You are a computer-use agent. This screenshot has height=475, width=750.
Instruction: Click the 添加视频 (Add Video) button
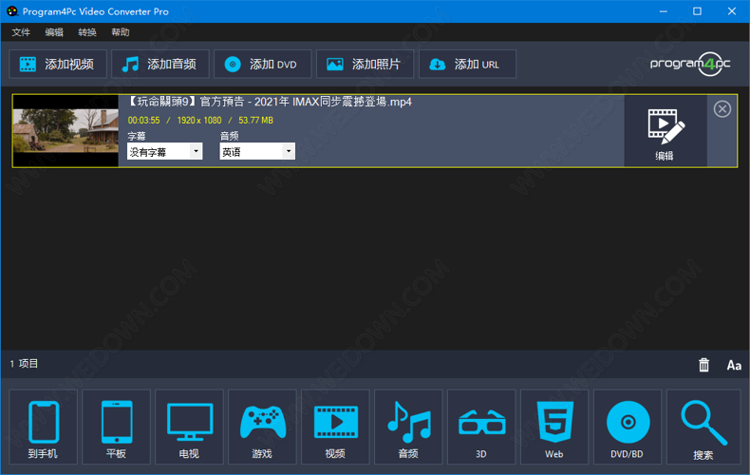(x=58, y=65)
